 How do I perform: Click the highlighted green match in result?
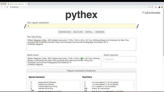click(x=81, y=59)
